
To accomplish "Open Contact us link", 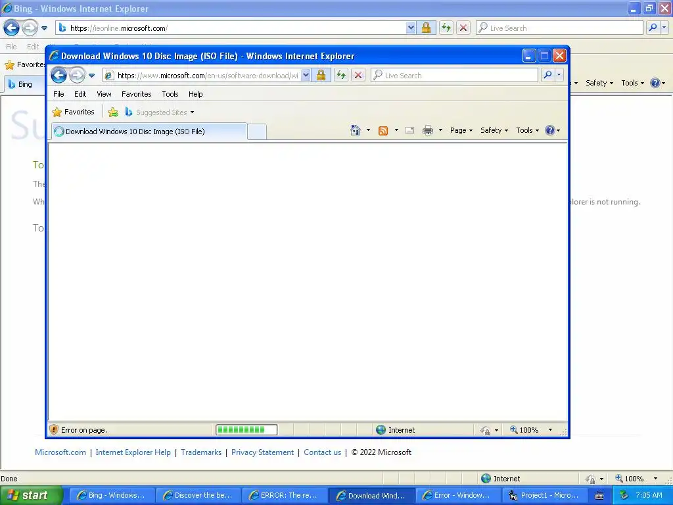I will coord(322,452).
